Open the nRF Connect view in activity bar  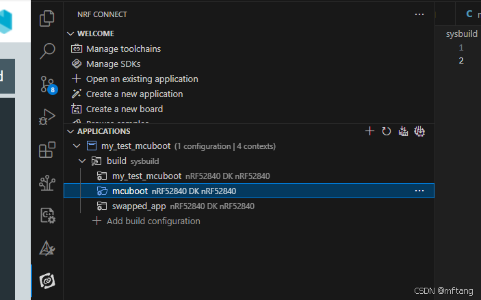[x=47, y=281]
